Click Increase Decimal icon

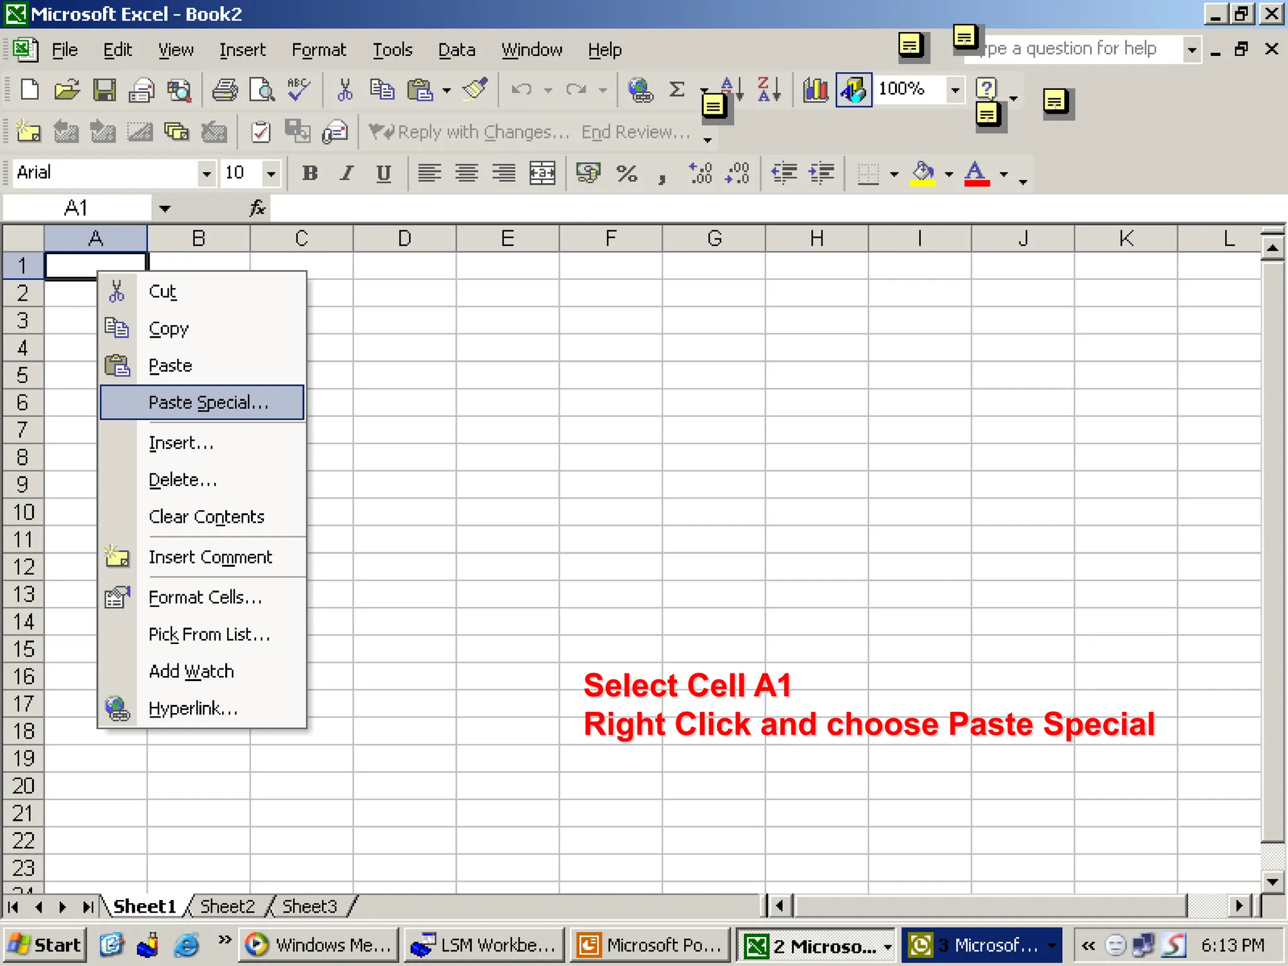point(700,173)
